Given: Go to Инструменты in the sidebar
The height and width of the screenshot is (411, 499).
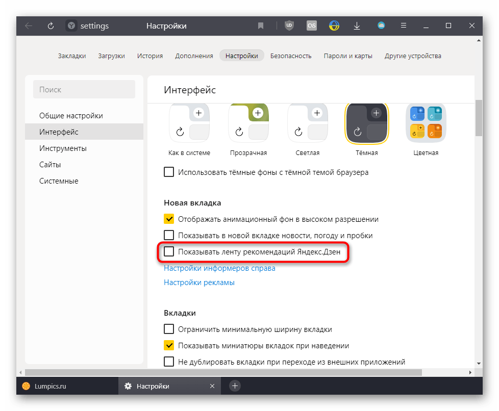Looking at the screenshot, I should pos(84,148).
